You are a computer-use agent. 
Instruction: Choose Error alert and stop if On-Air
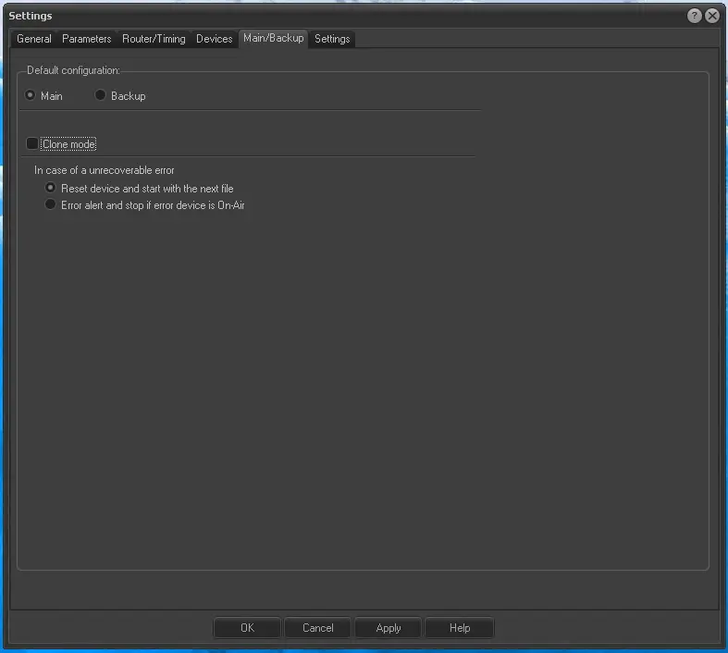coord(52,205)
